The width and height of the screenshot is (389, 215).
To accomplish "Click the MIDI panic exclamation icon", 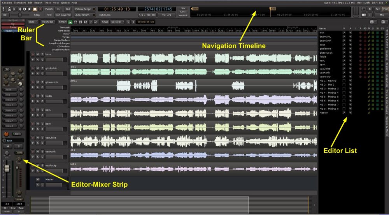I will [x=4, y=9].
